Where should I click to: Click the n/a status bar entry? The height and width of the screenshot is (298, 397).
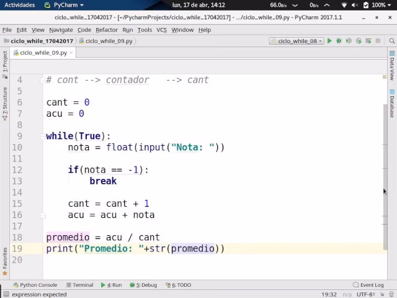(347, 294)
